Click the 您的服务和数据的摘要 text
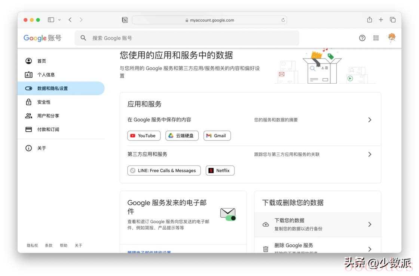 [x=276, y=120]
